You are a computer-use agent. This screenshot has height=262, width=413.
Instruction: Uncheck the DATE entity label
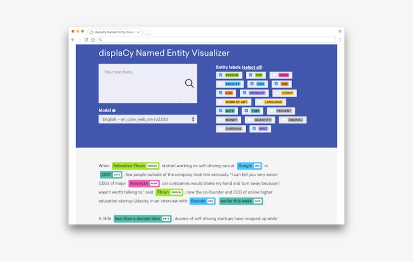(x=221, y=111)
